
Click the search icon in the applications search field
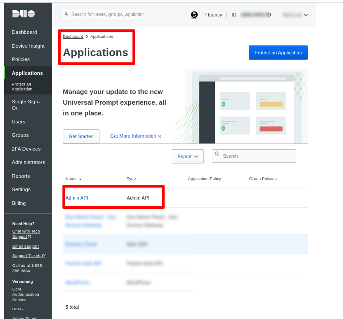point(217,154)
